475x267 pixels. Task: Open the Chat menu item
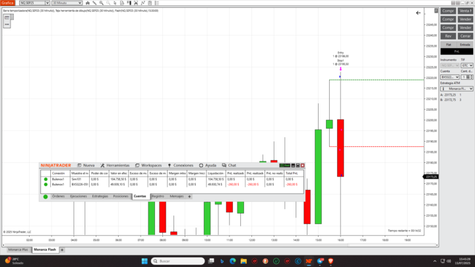pyautogui.click(x=229, y=165)
